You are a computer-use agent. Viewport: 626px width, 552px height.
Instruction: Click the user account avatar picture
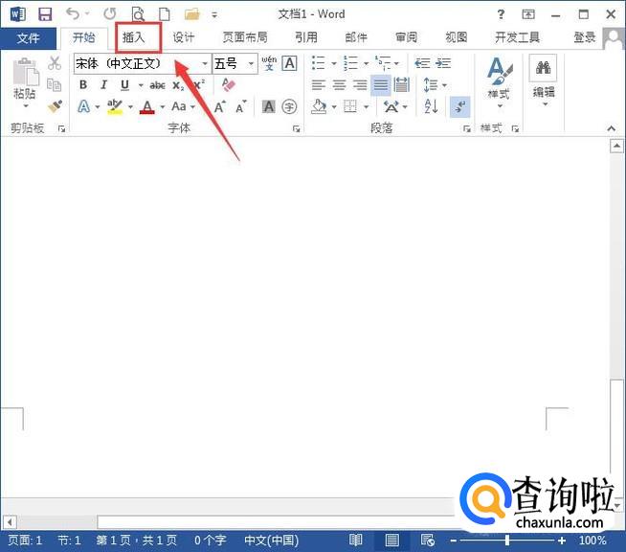614,38
